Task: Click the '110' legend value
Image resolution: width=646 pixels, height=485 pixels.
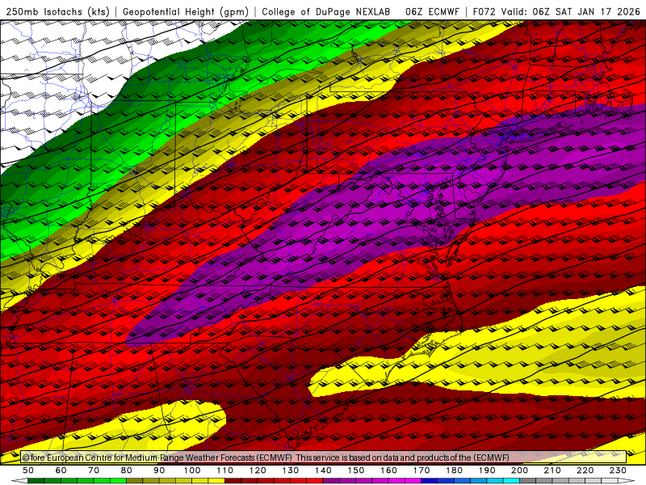Action: click(x=225, y=470)
